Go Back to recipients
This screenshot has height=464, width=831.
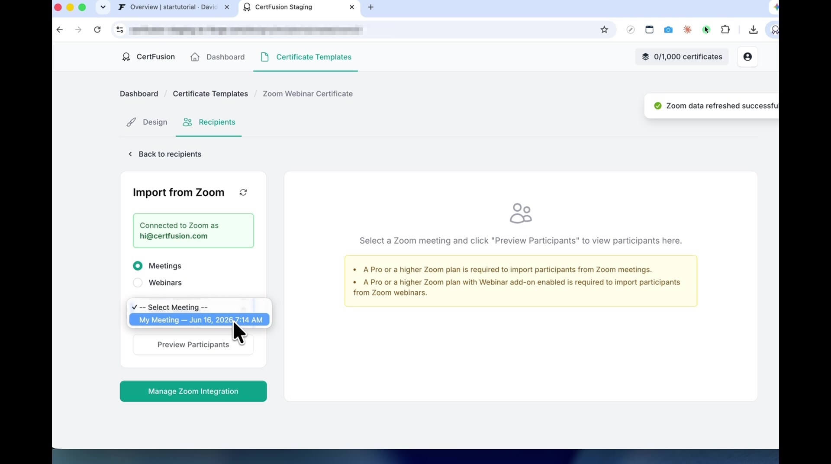click(x=164, y=154)
